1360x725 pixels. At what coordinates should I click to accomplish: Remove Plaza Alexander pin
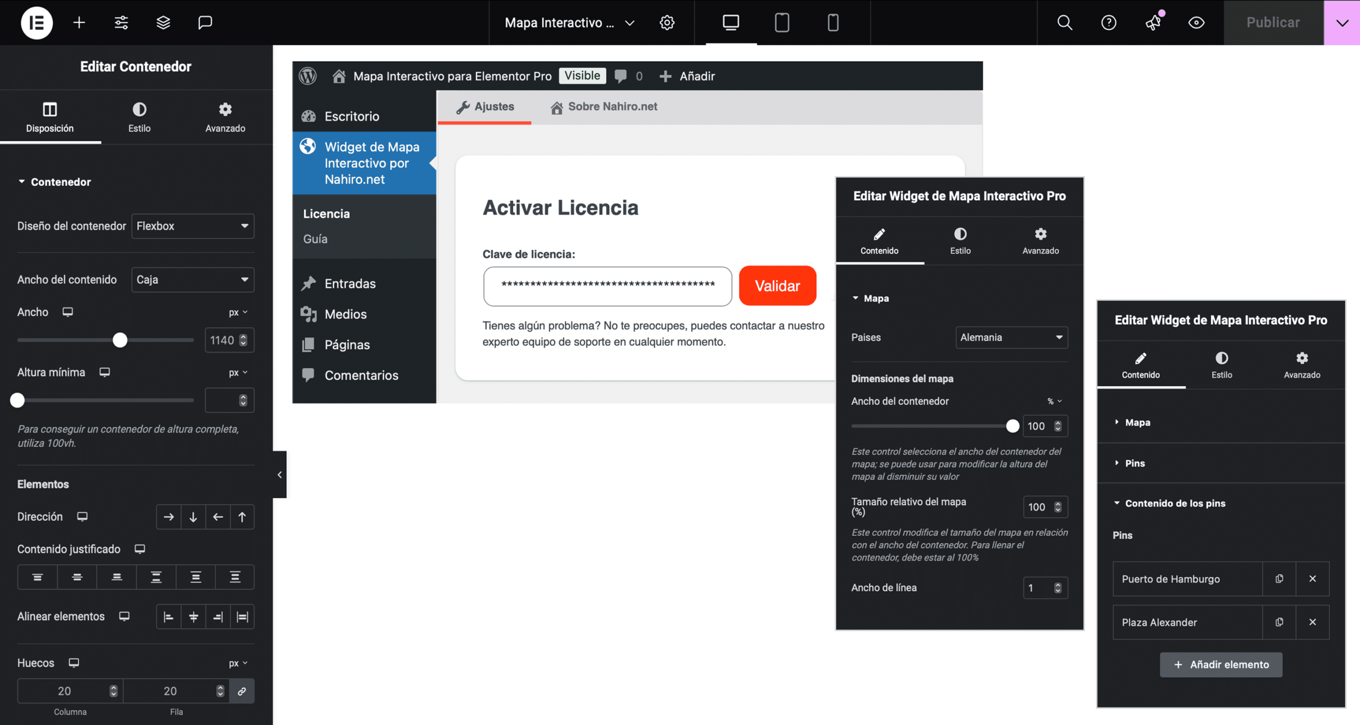[x=1313, y=622]
